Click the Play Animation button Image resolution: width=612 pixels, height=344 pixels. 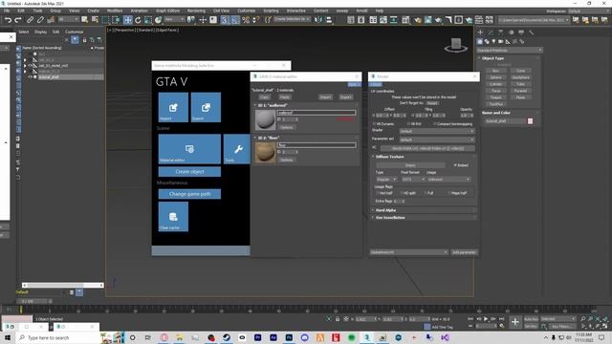[x=486, y=318]
